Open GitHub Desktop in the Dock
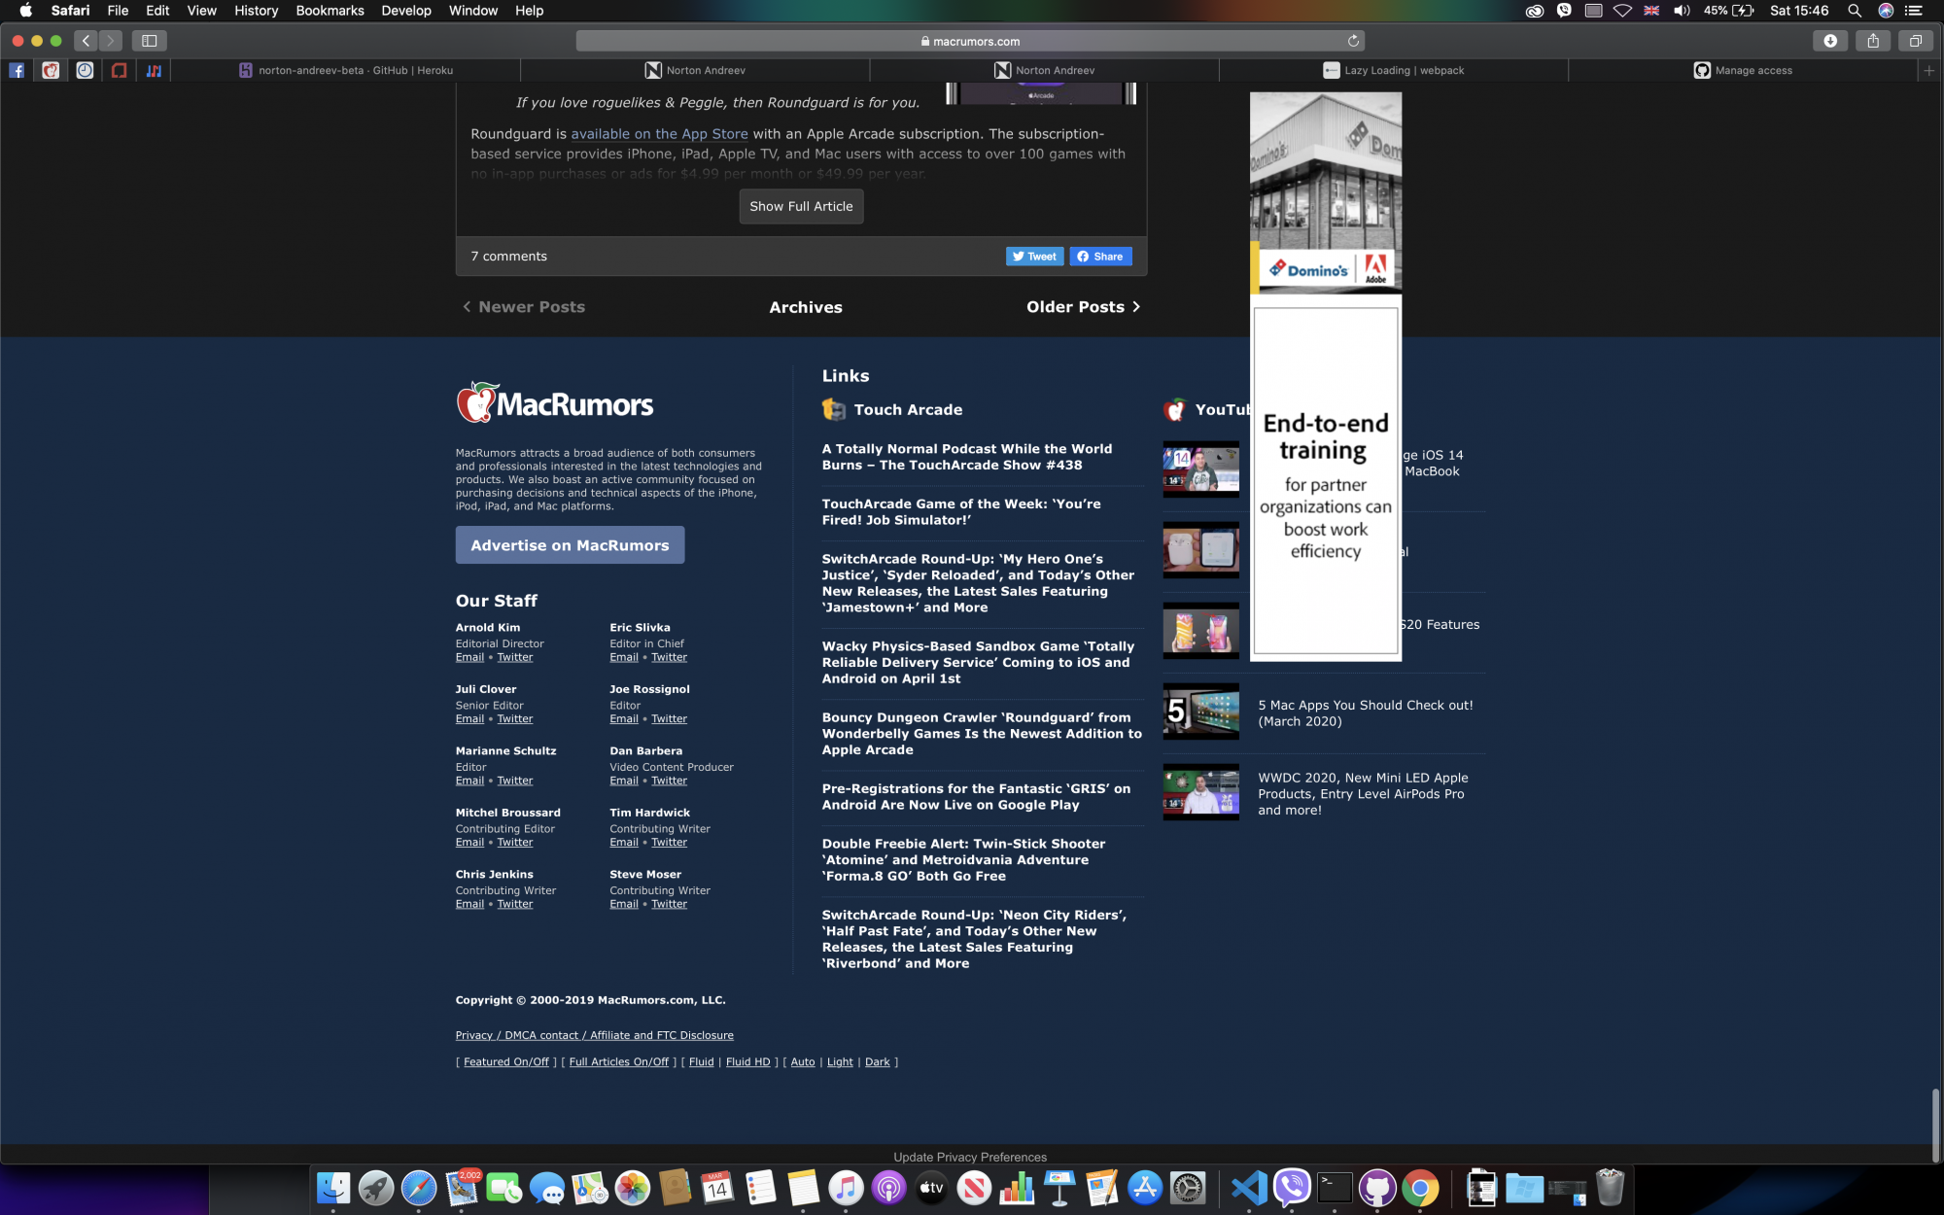 [x=1377, y=1188]
